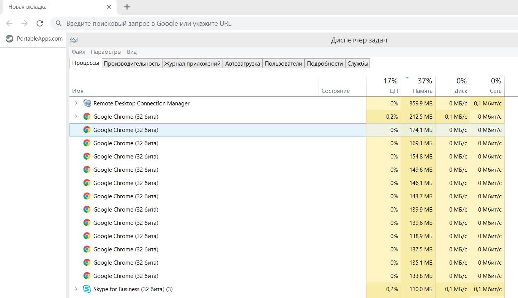The height and width of the screenshot is (298, 518).
Task: Close the 'Новая вкладка' tab
Action: (x=109, y=7)
